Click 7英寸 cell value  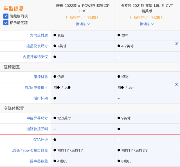tap(62, 46)
